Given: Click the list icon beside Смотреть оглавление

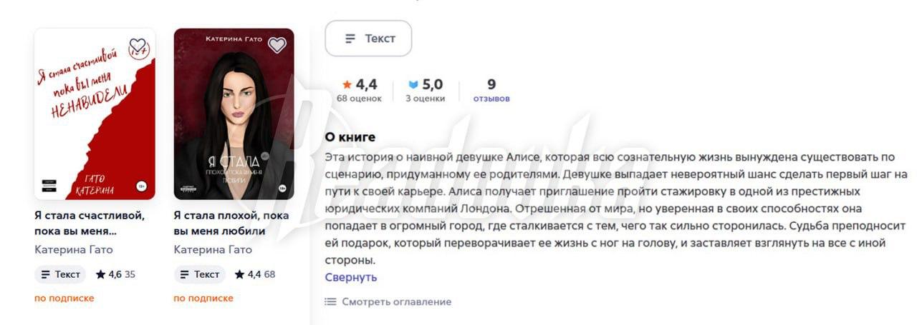Looking at the screenshot, I should coord(330,301).
